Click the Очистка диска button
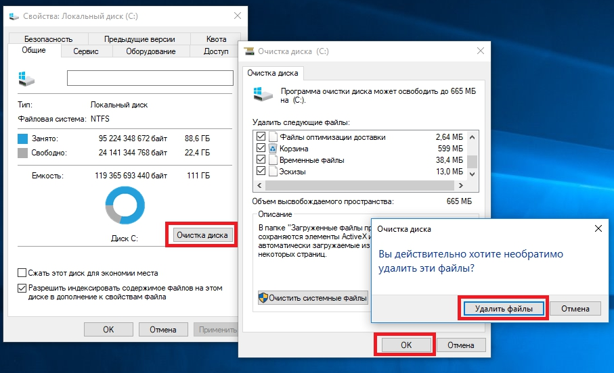 pyautogui.click(x=202, y=235)
